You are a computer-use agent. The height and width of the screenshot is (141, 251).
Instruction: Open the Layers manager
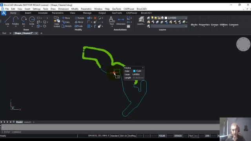(x=141, y=21)
